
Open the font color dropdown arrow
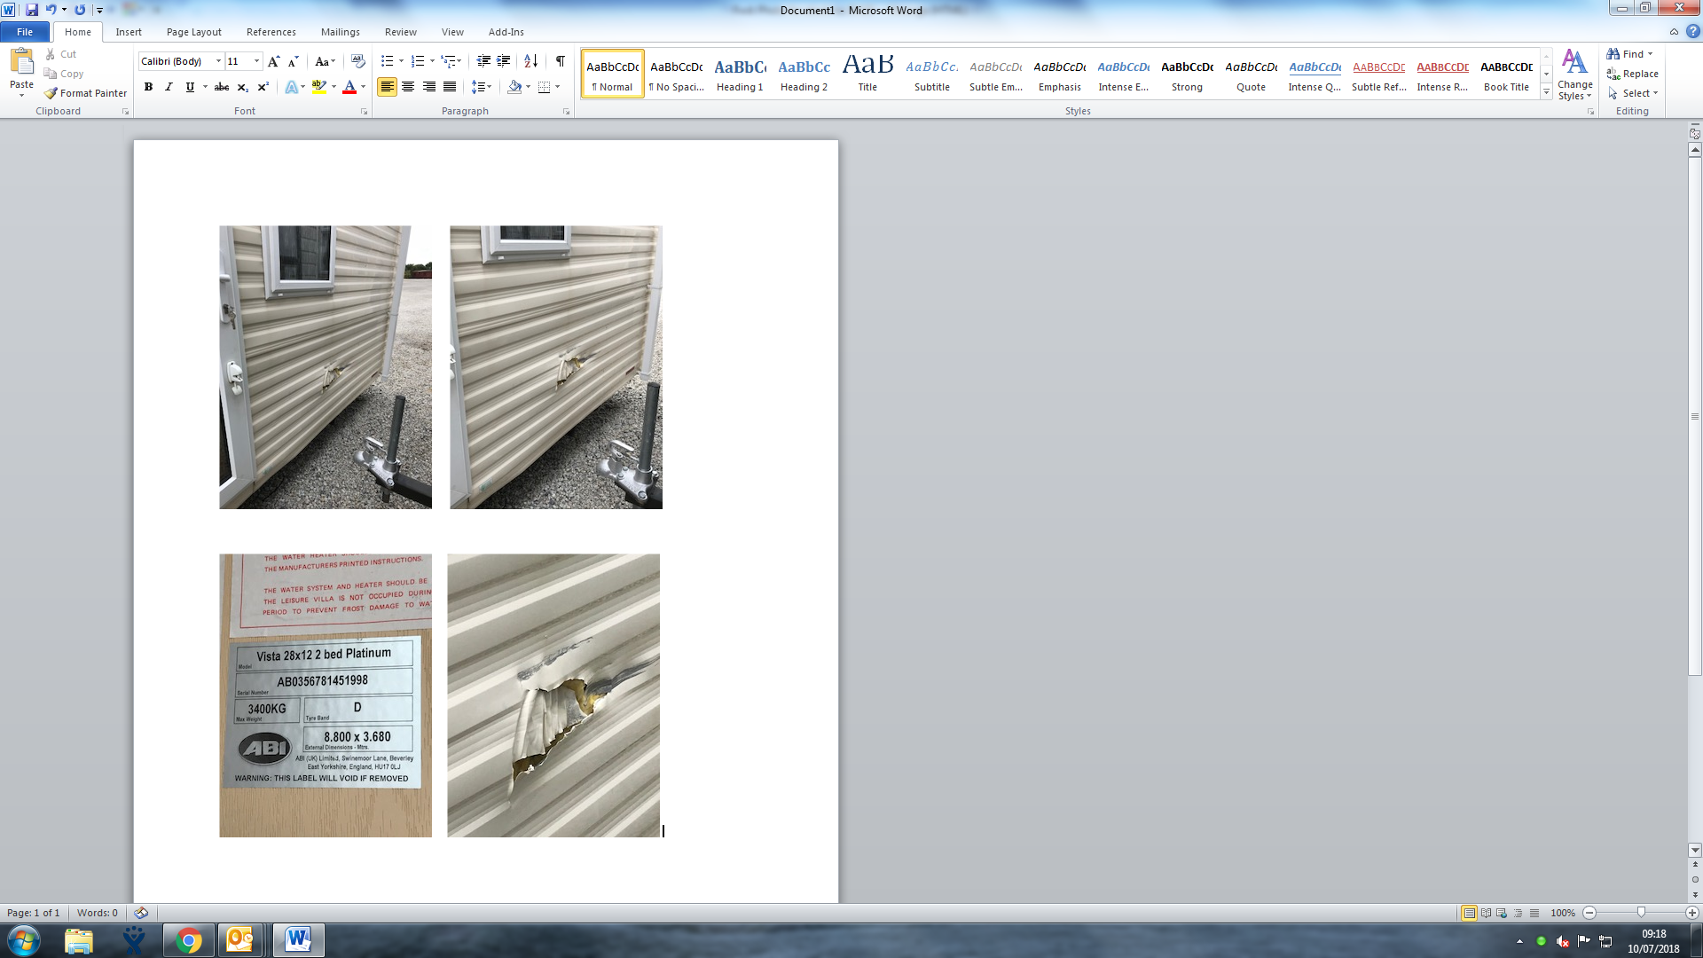pyautogui.click(x=364, y=87)
